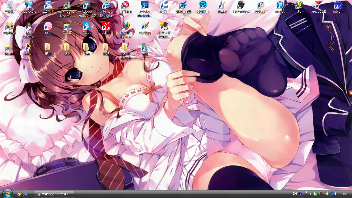Launch the 小畫家 paint shortcut
The width and height of the screenshot is (352, 198).
point(222,7)
